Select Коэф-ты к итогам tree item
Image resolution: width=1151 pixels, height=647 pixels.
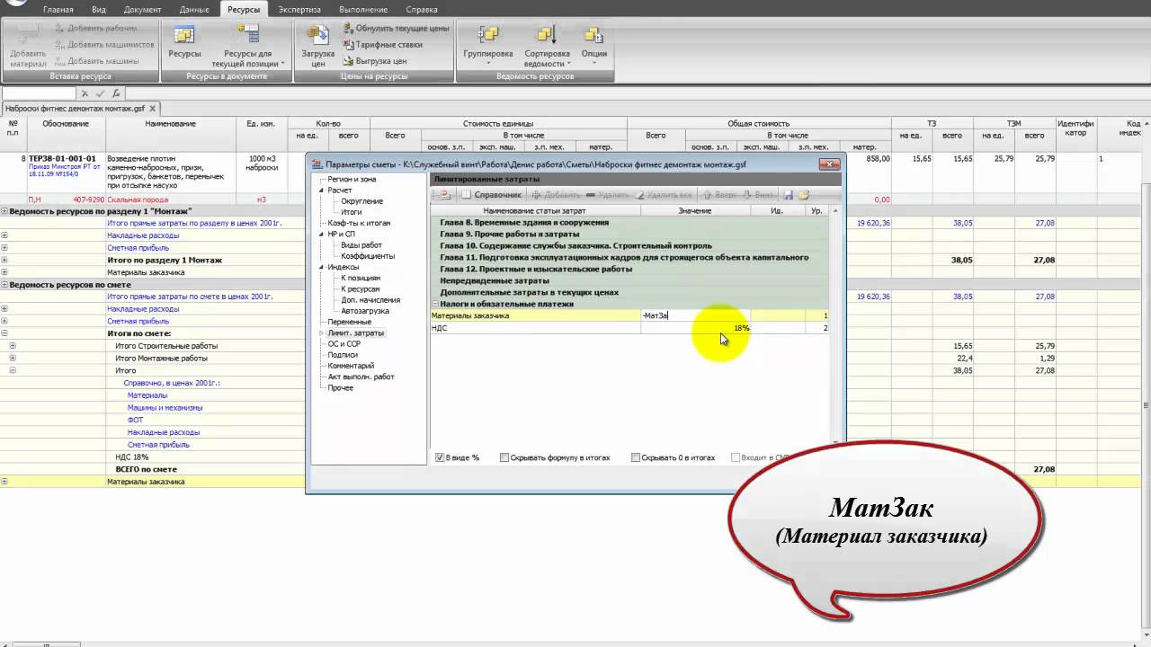359,223
